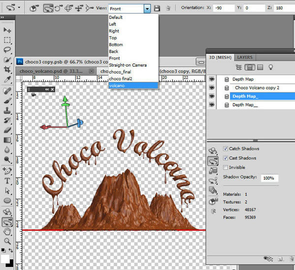Reset default foreground and background colors
The width and height of the screenshot is (295, 270).
coord(3,250)
